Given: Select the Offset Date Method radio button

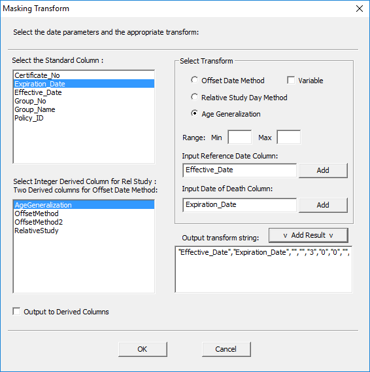Looking at the screenshot, I should pyautogui.click(x=194, y=80).
